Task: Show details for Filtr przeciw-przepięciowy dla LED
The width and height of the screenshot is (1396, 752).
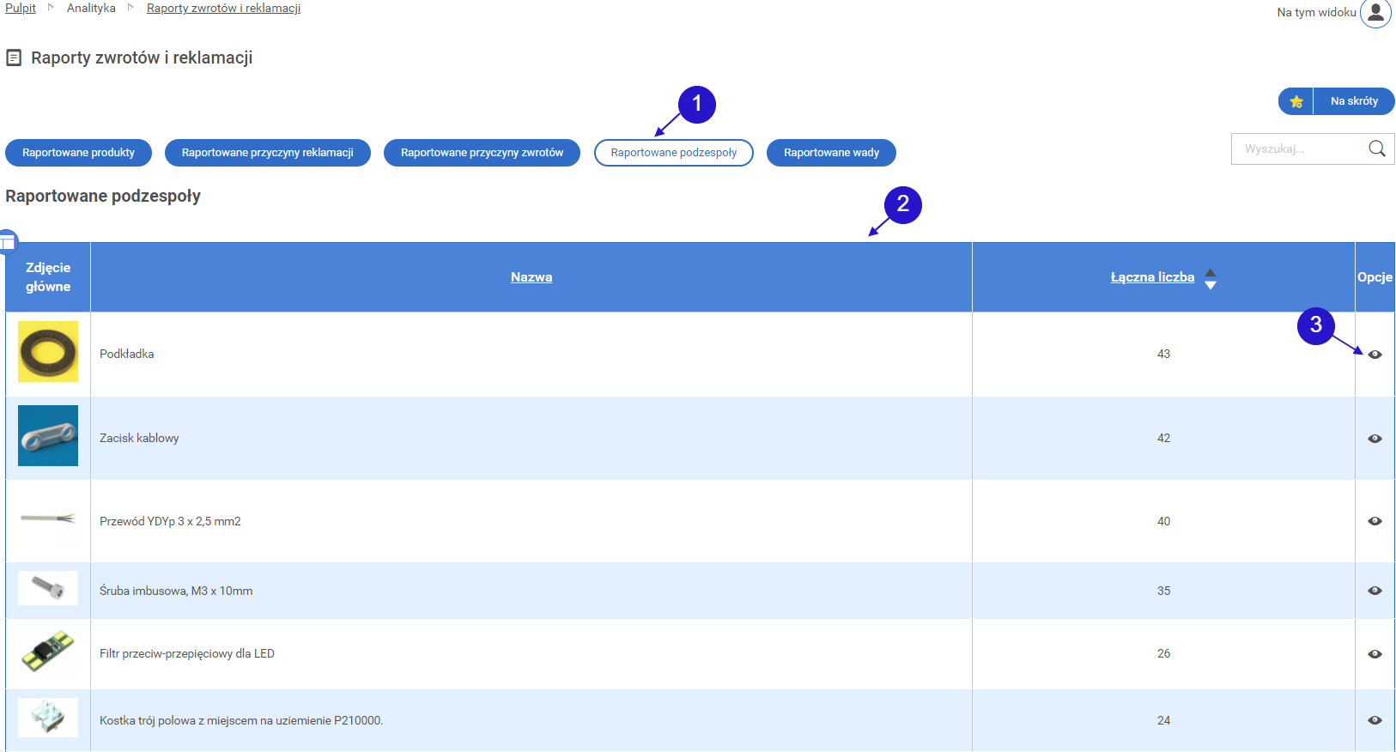Action: point(1375,654)
